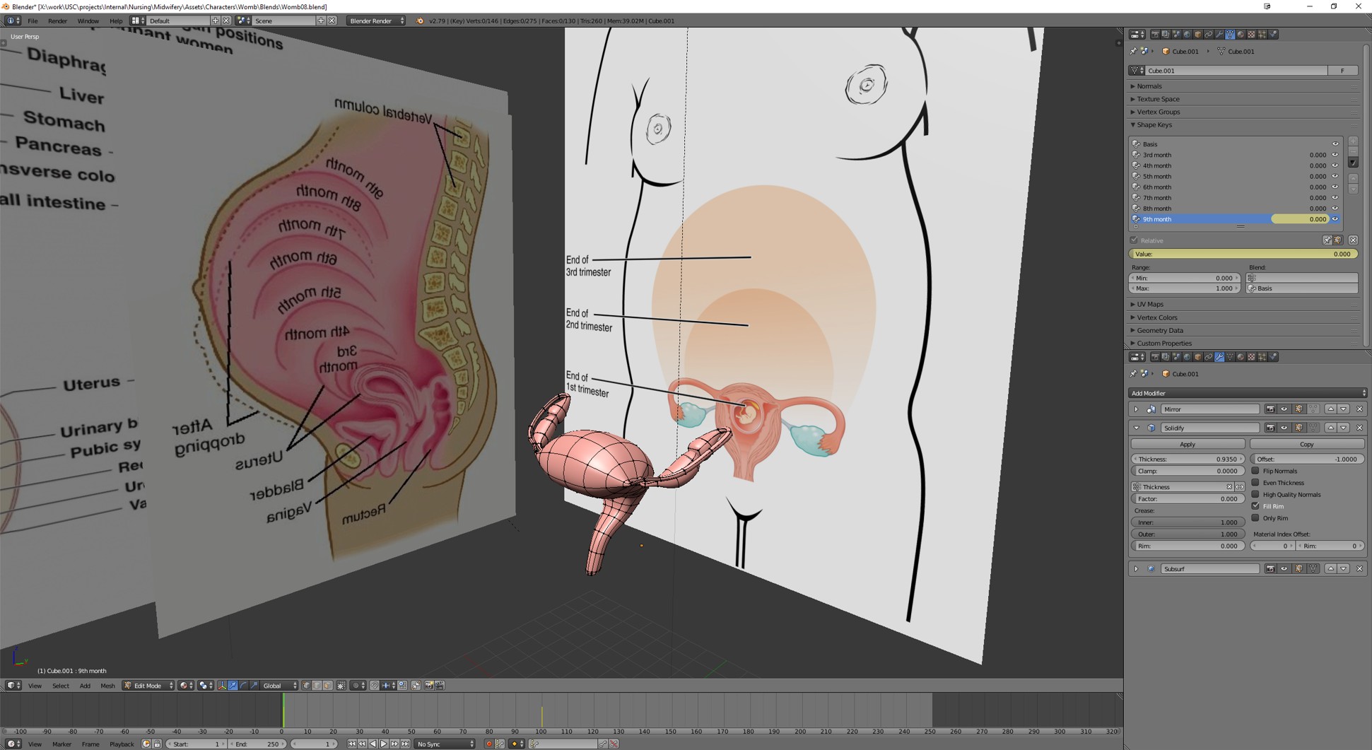Click the shape key Value slider
The image size is (1372, 750).
(1243, 254)
